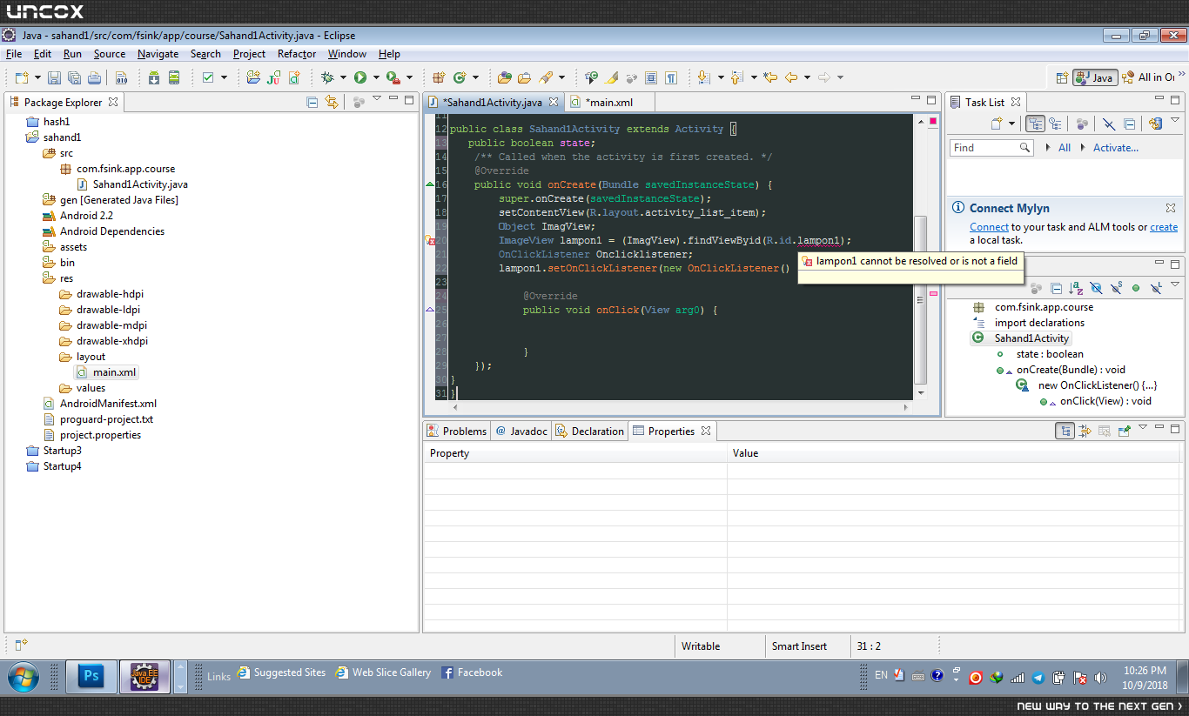This screenshot has height=716, width=1189.
Task: Click the Print toolbar icon
Action: coord(94,77)
